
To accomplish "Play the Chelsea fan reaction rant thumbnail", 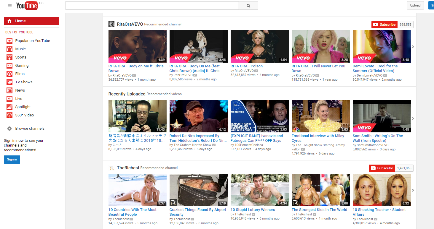I will (x=260, y=116).
